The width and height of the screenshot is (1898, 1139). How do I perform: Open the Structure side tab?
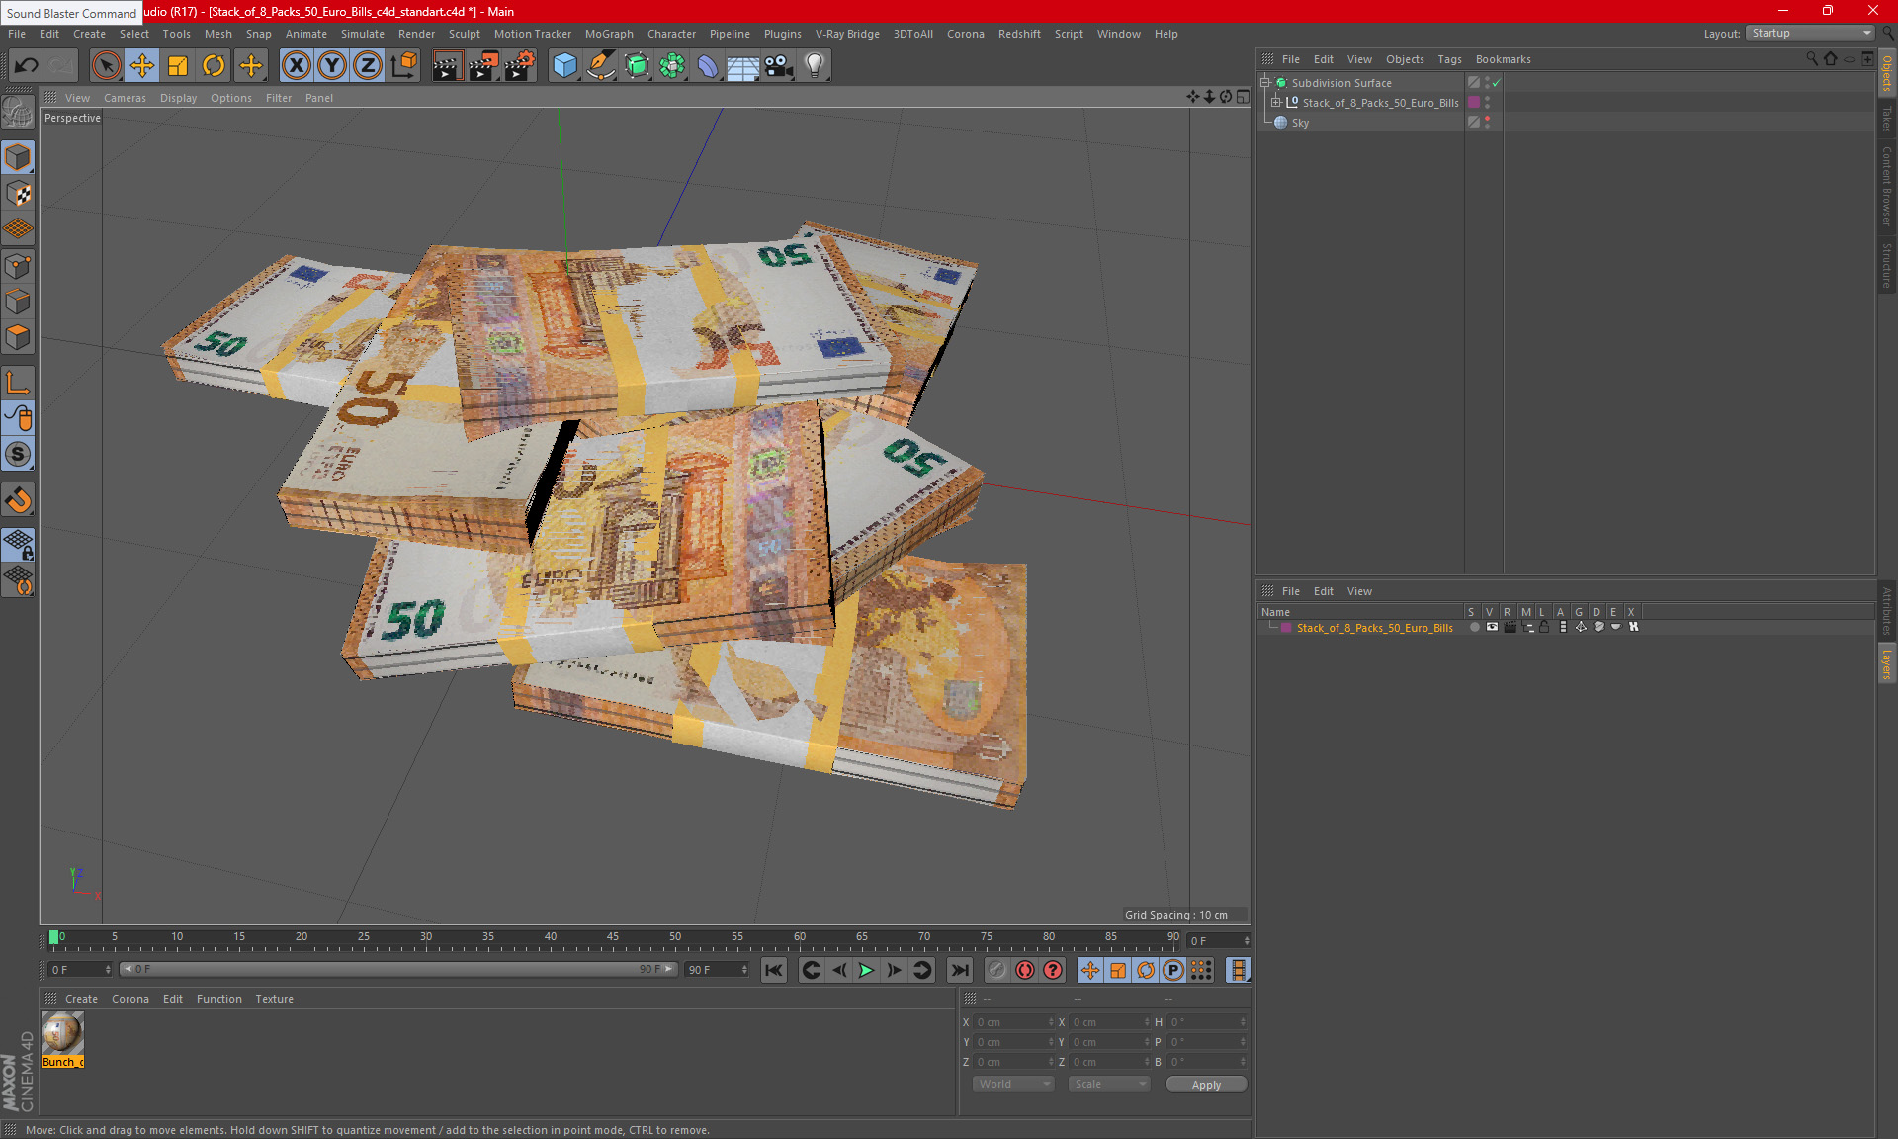point(1887,265)
